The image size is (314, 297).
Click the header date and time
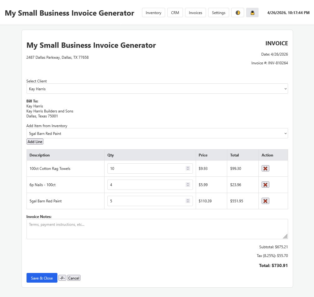[x=288, y=12]
